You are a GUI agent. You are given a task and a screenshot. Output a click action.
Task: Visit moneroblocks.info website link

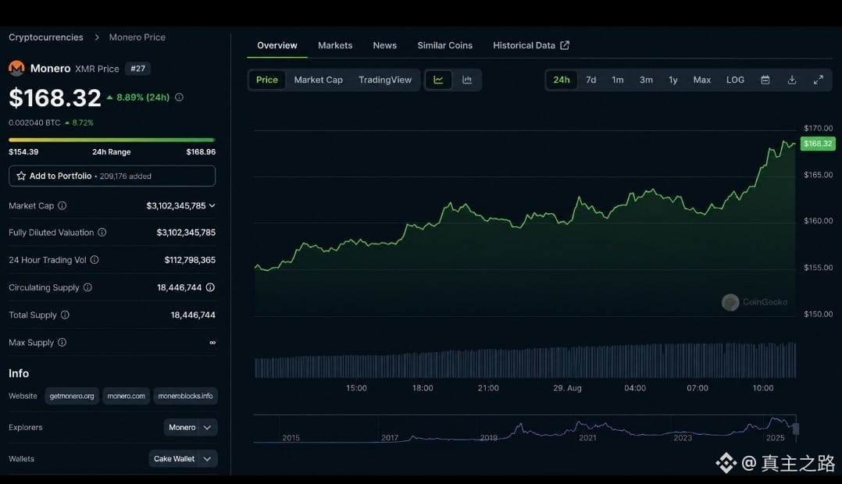(x=185, y=396)
